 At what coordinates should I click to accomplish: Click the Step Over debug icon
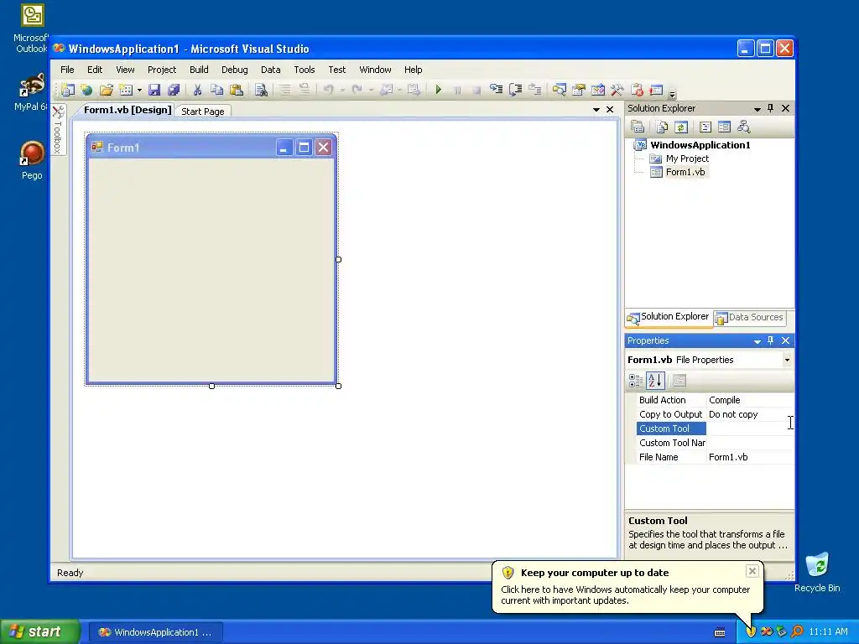516,90
